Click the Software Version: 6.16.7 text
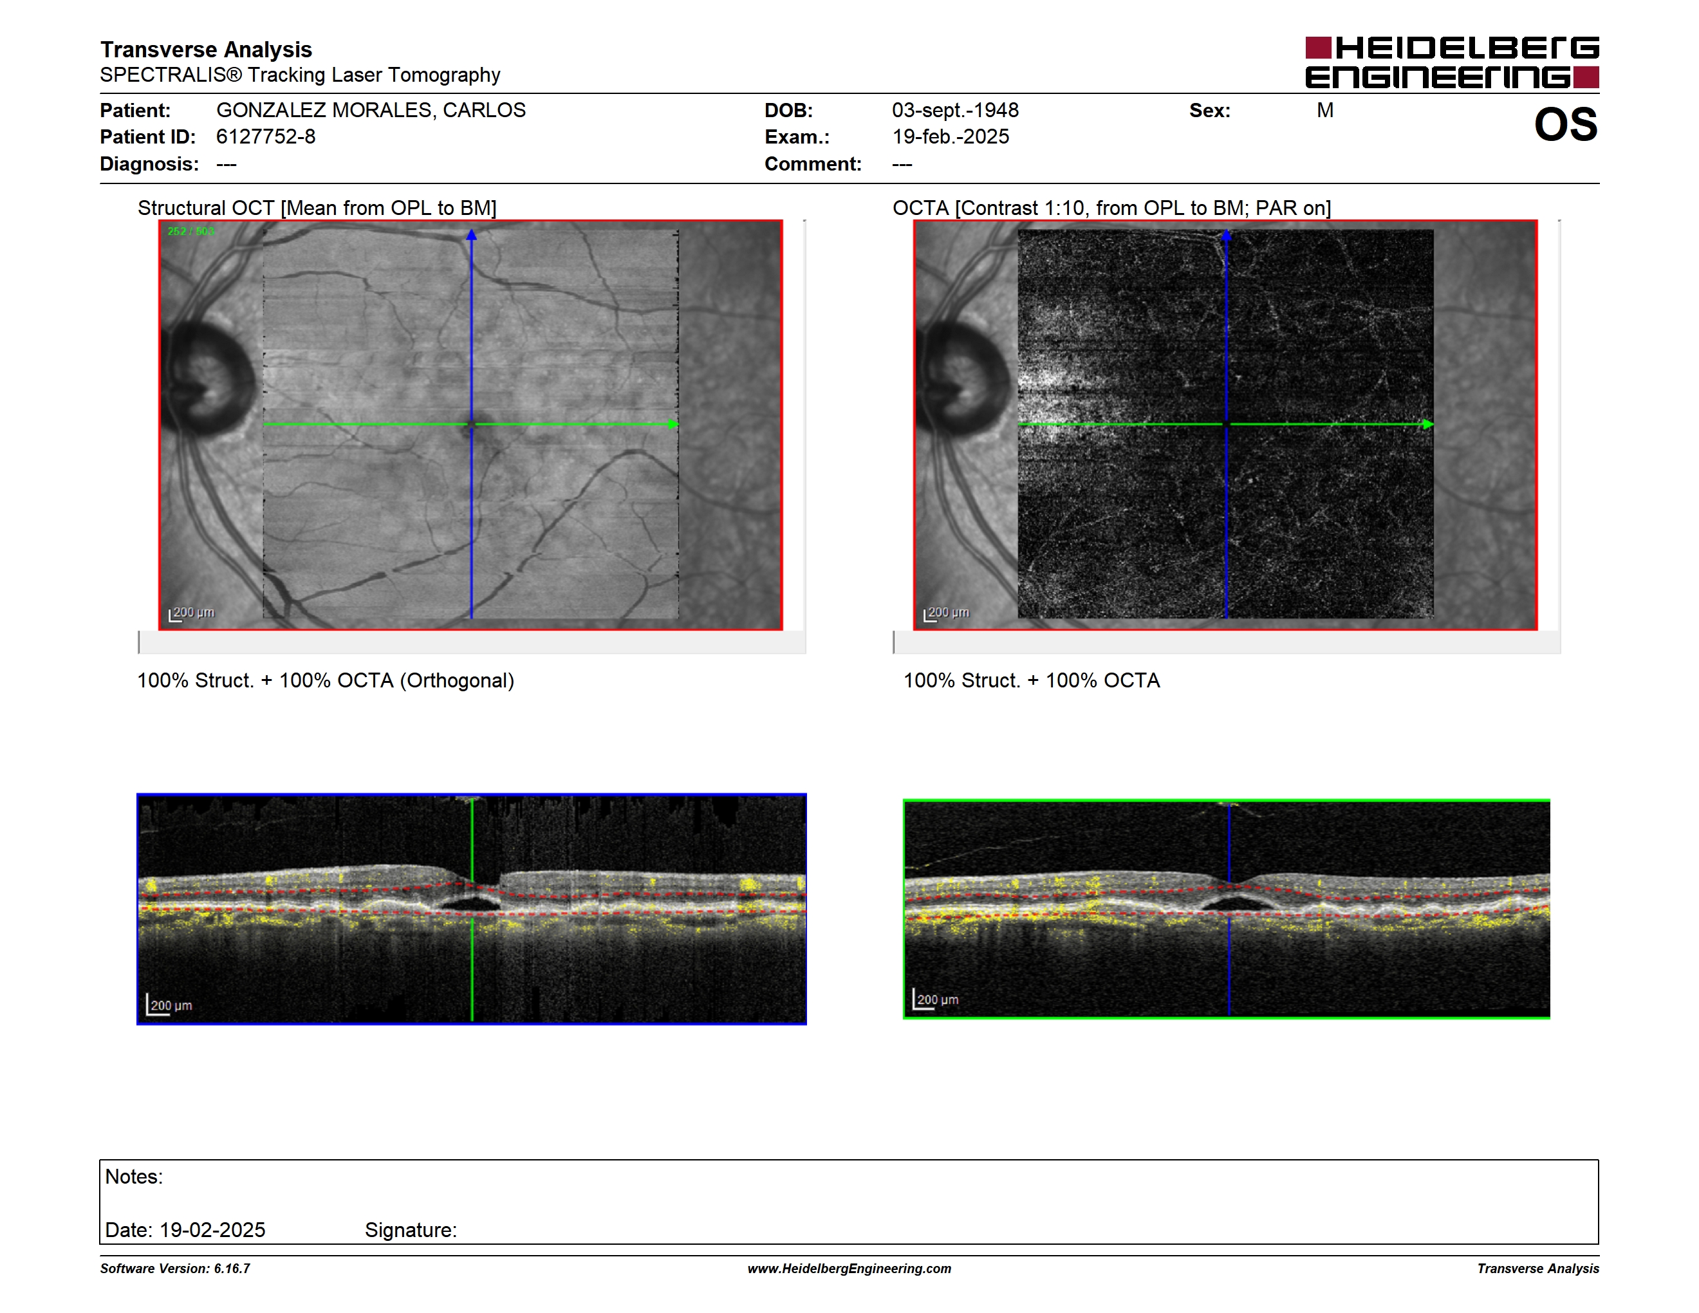This screenshot has width=1699, height=1313. point(175,1268)
